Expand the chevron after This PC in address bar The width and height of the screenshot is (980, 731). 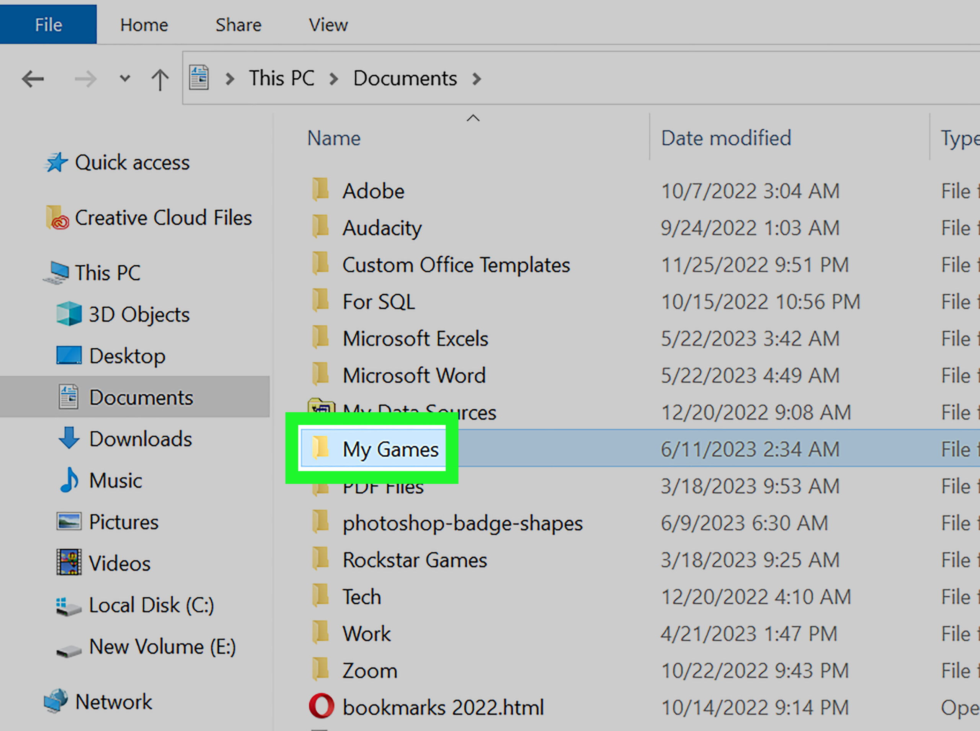(x=334, y=79)
